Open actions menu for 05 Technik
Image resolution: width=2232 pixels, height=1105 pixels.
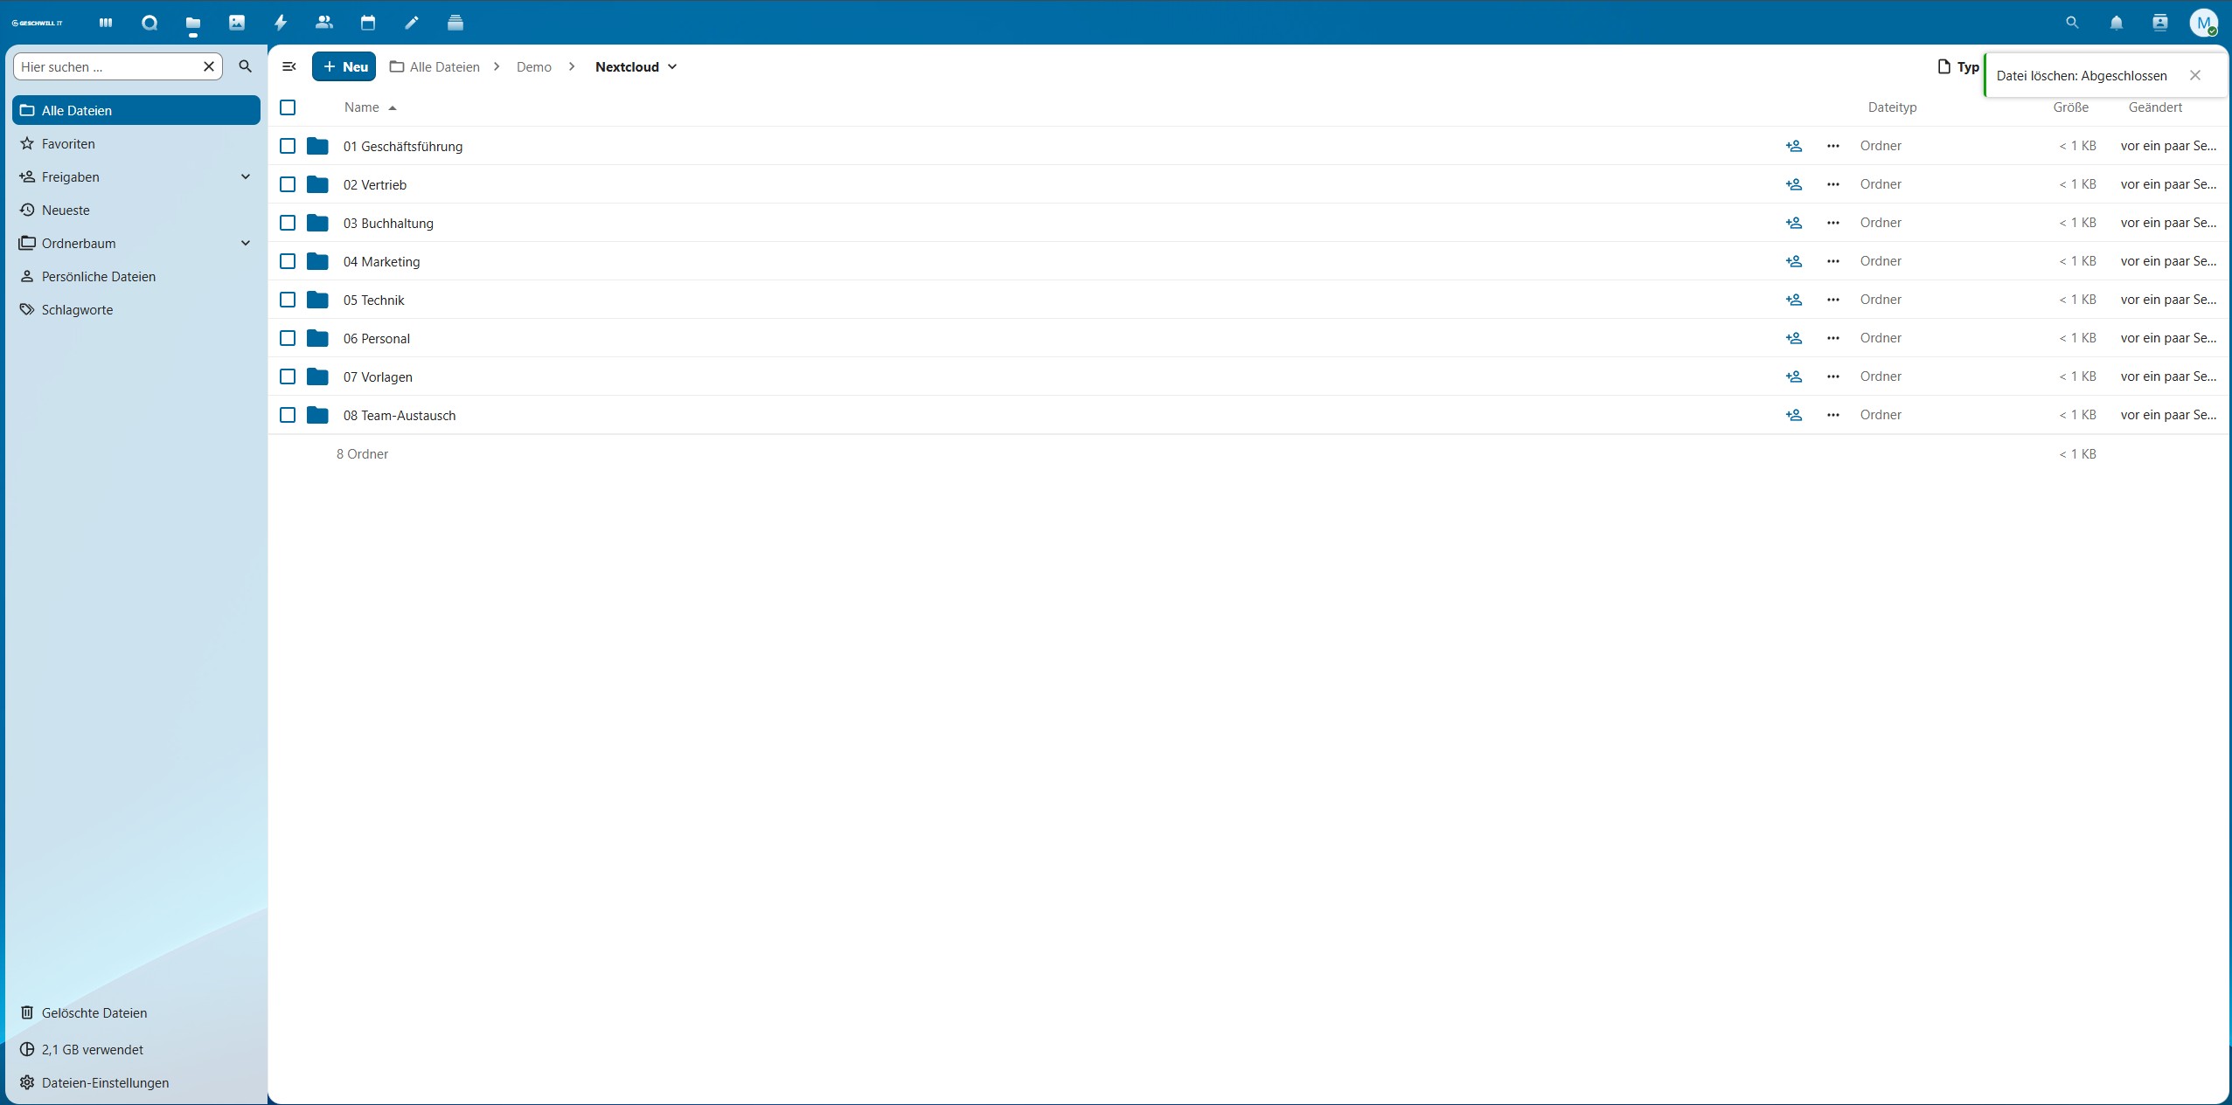point(1833,300)
